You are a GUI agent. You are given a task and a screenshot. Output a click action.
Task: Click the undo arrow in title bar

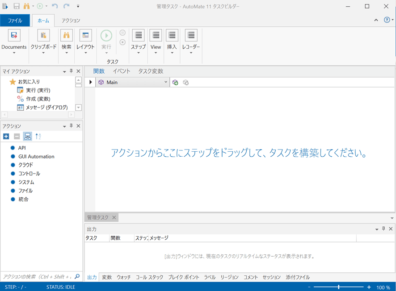tap(55, 6)
